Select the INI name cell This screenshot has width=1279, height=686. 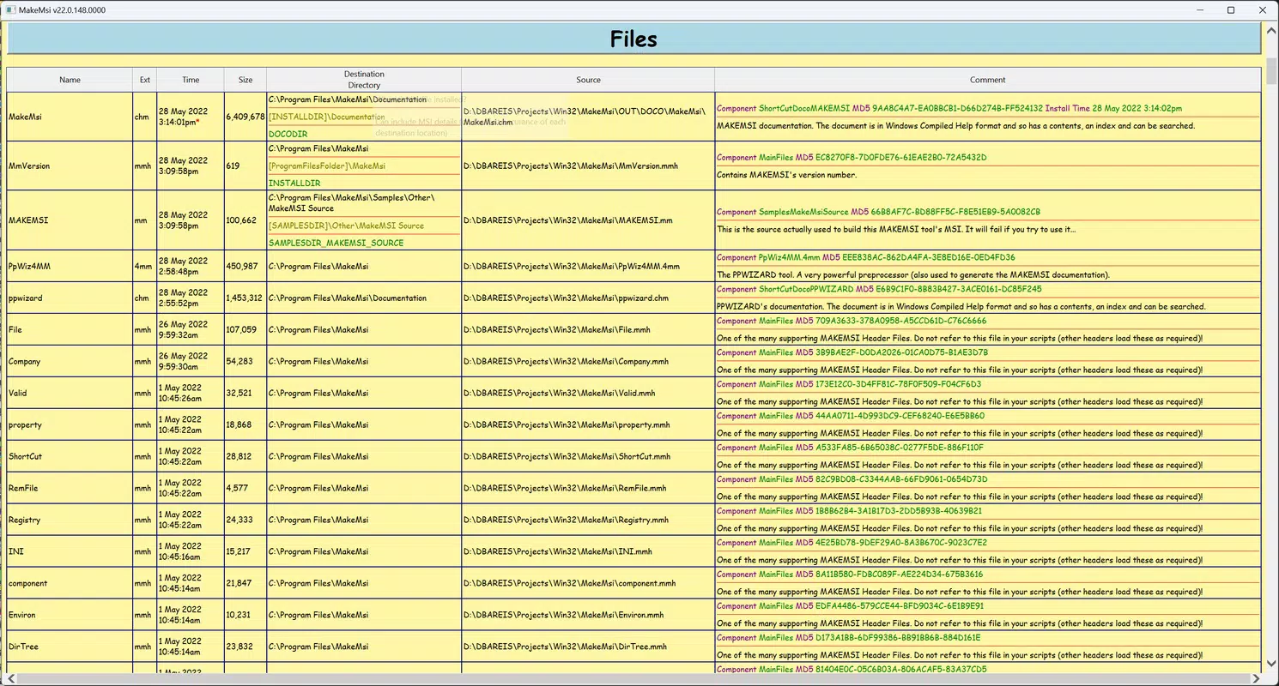click(70, 551)
